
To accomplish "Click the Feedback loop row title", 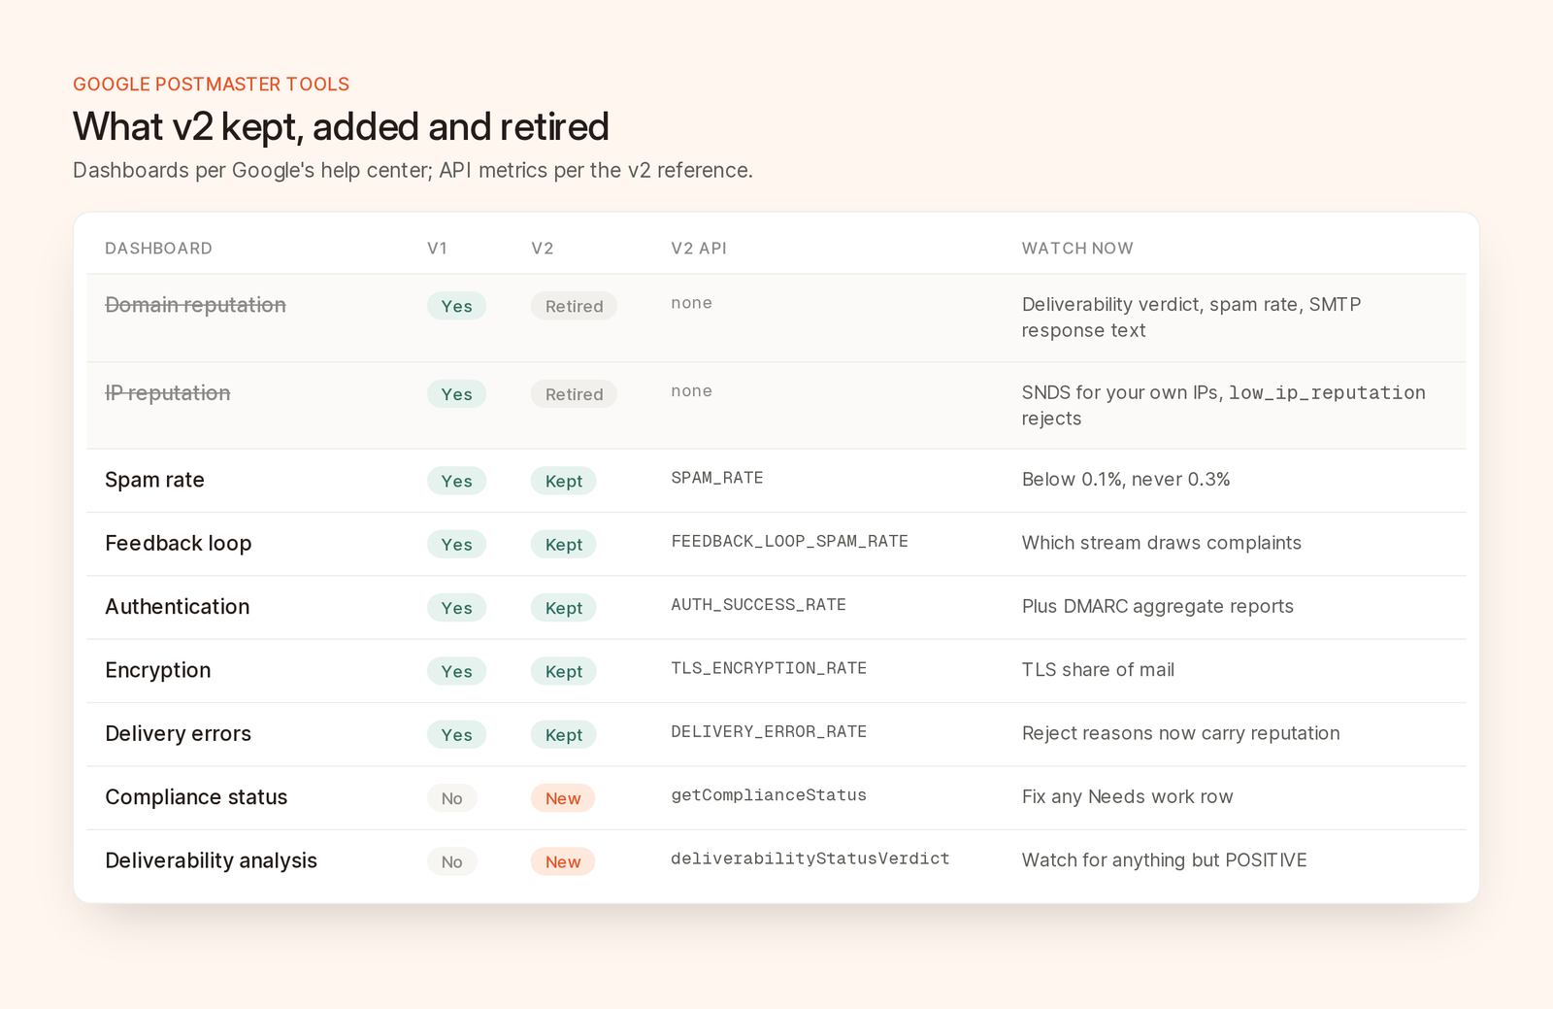I will click(x=178, y=544).
